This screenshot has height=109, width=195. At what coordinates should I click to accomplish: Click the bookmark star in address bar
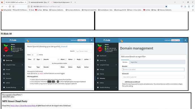pos(166,6)
